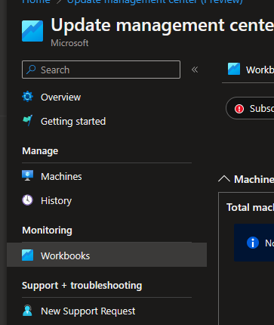Image resolution: width=274 pixels, height=325 pixels.
Task: Click the Machines monitor icon
Action: (27, 175)
